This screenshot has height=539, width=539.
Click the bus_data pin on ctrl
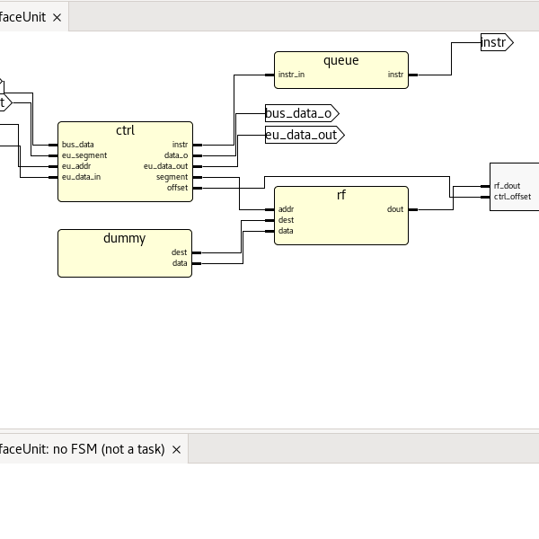[x=77, y=145]
